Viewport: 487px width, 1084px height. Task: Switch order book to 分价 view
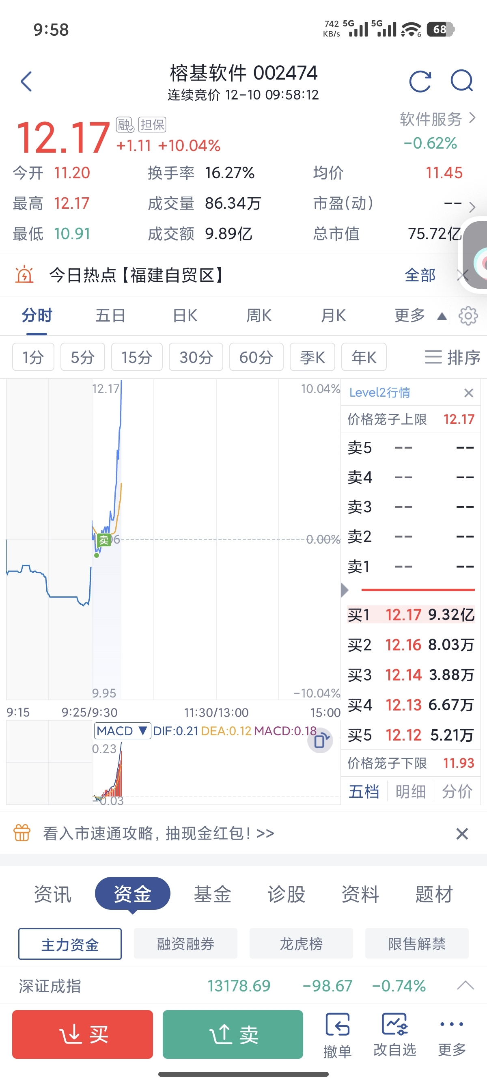(457, 792)
